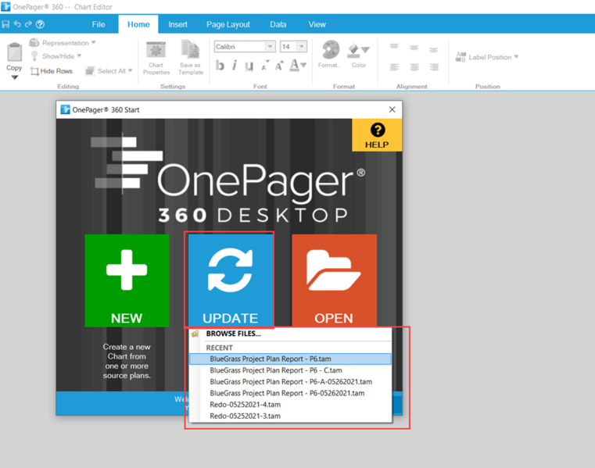Open the help question mark icon in title bar
This screenshot has height=468, width=595.
(x=40, y=24)
